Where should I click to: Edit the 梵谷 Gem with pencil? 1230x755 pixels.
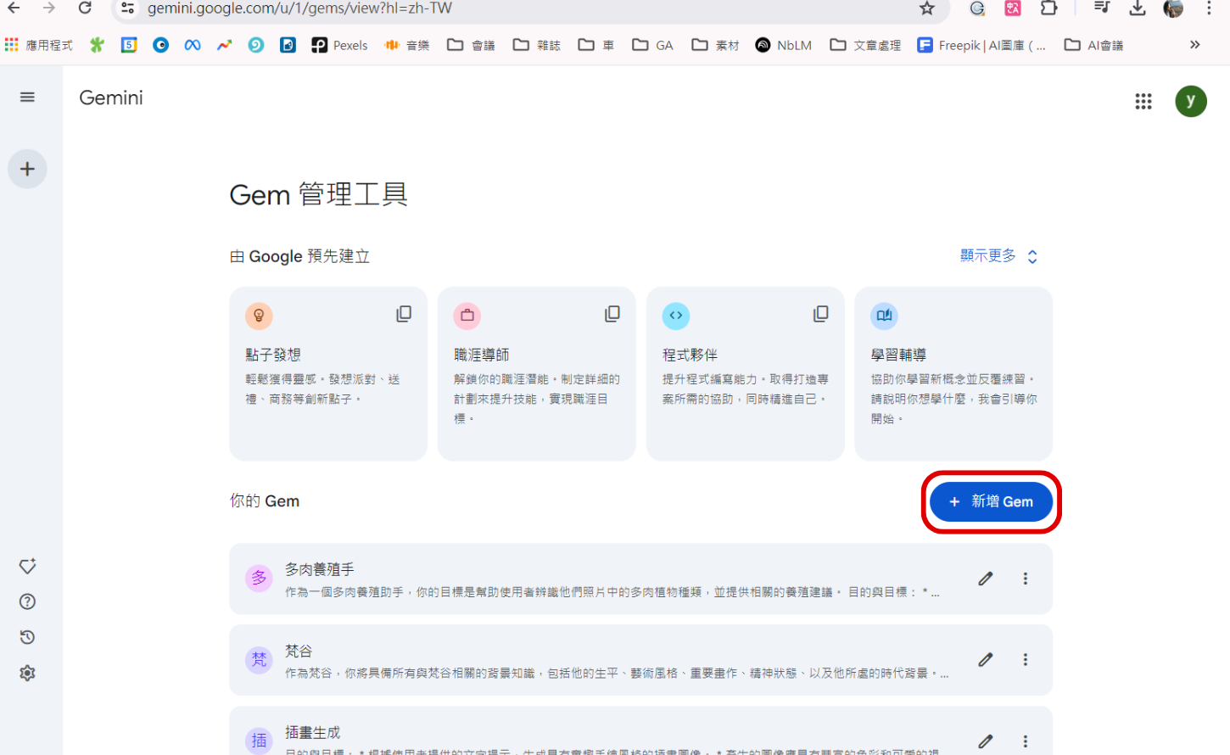coord(985,660)
